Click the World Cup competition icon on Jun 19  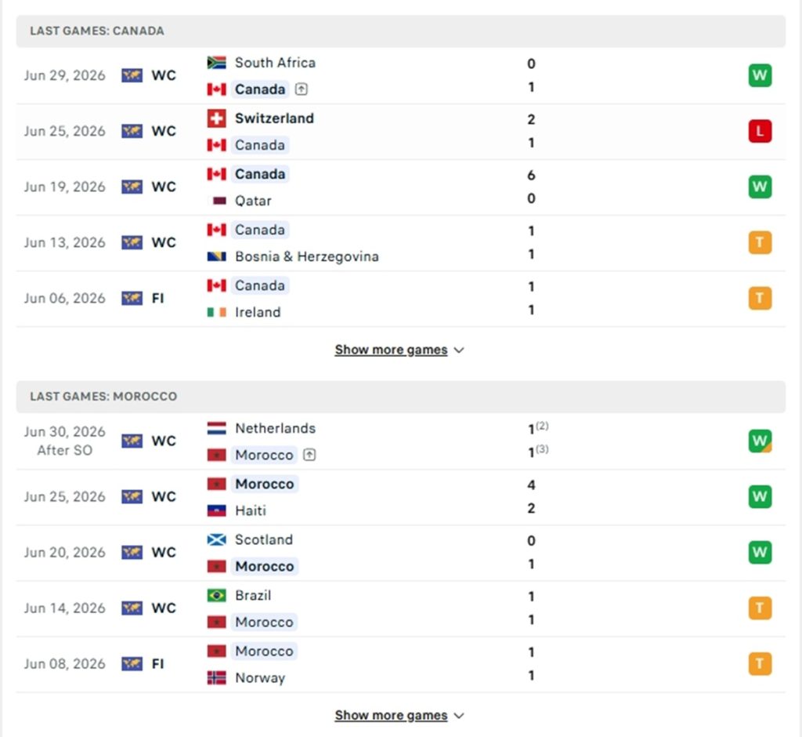(132, 187)
